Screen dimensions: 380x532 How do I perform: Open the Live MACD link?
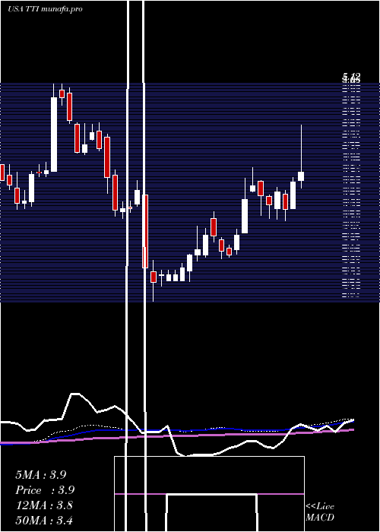click(320, 511)
